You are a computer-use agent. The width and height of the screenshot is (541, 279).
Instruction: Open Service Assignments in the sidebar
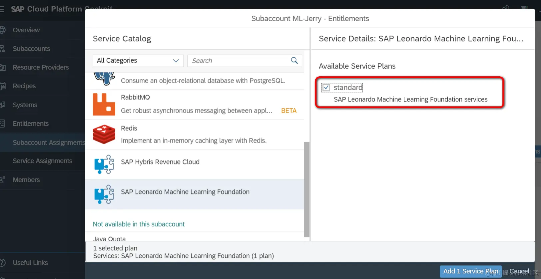(42, 161)
